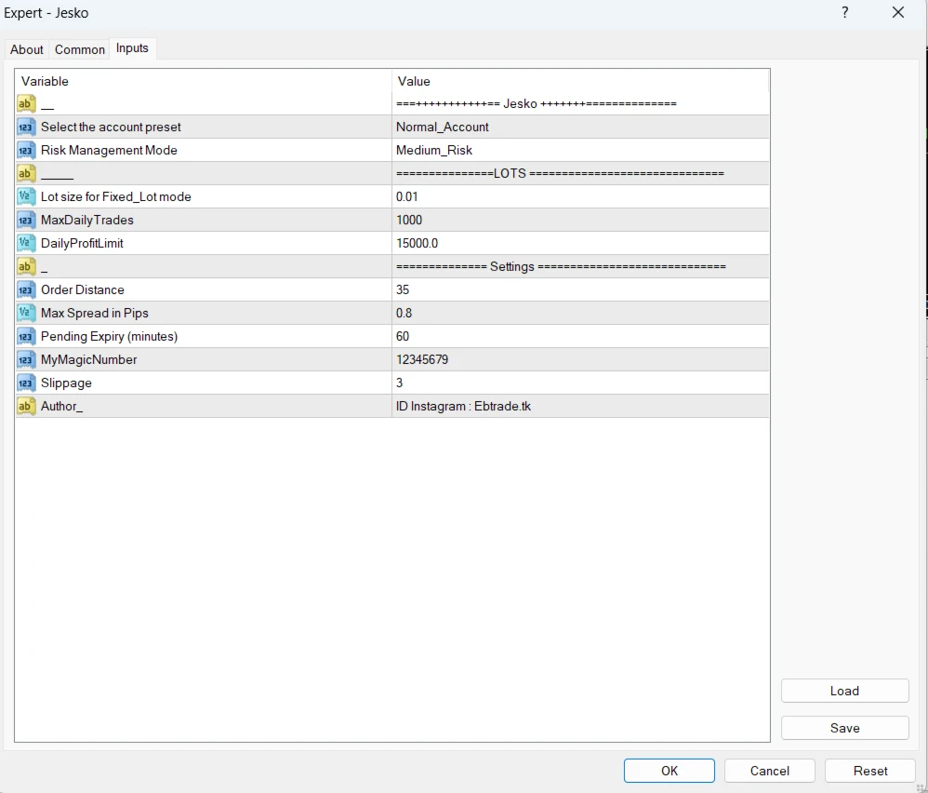This screenshot has width=928, height=793.
Task: Click the decimal icon beside DailyProfitLimit
Action: (x=26, y=243)
